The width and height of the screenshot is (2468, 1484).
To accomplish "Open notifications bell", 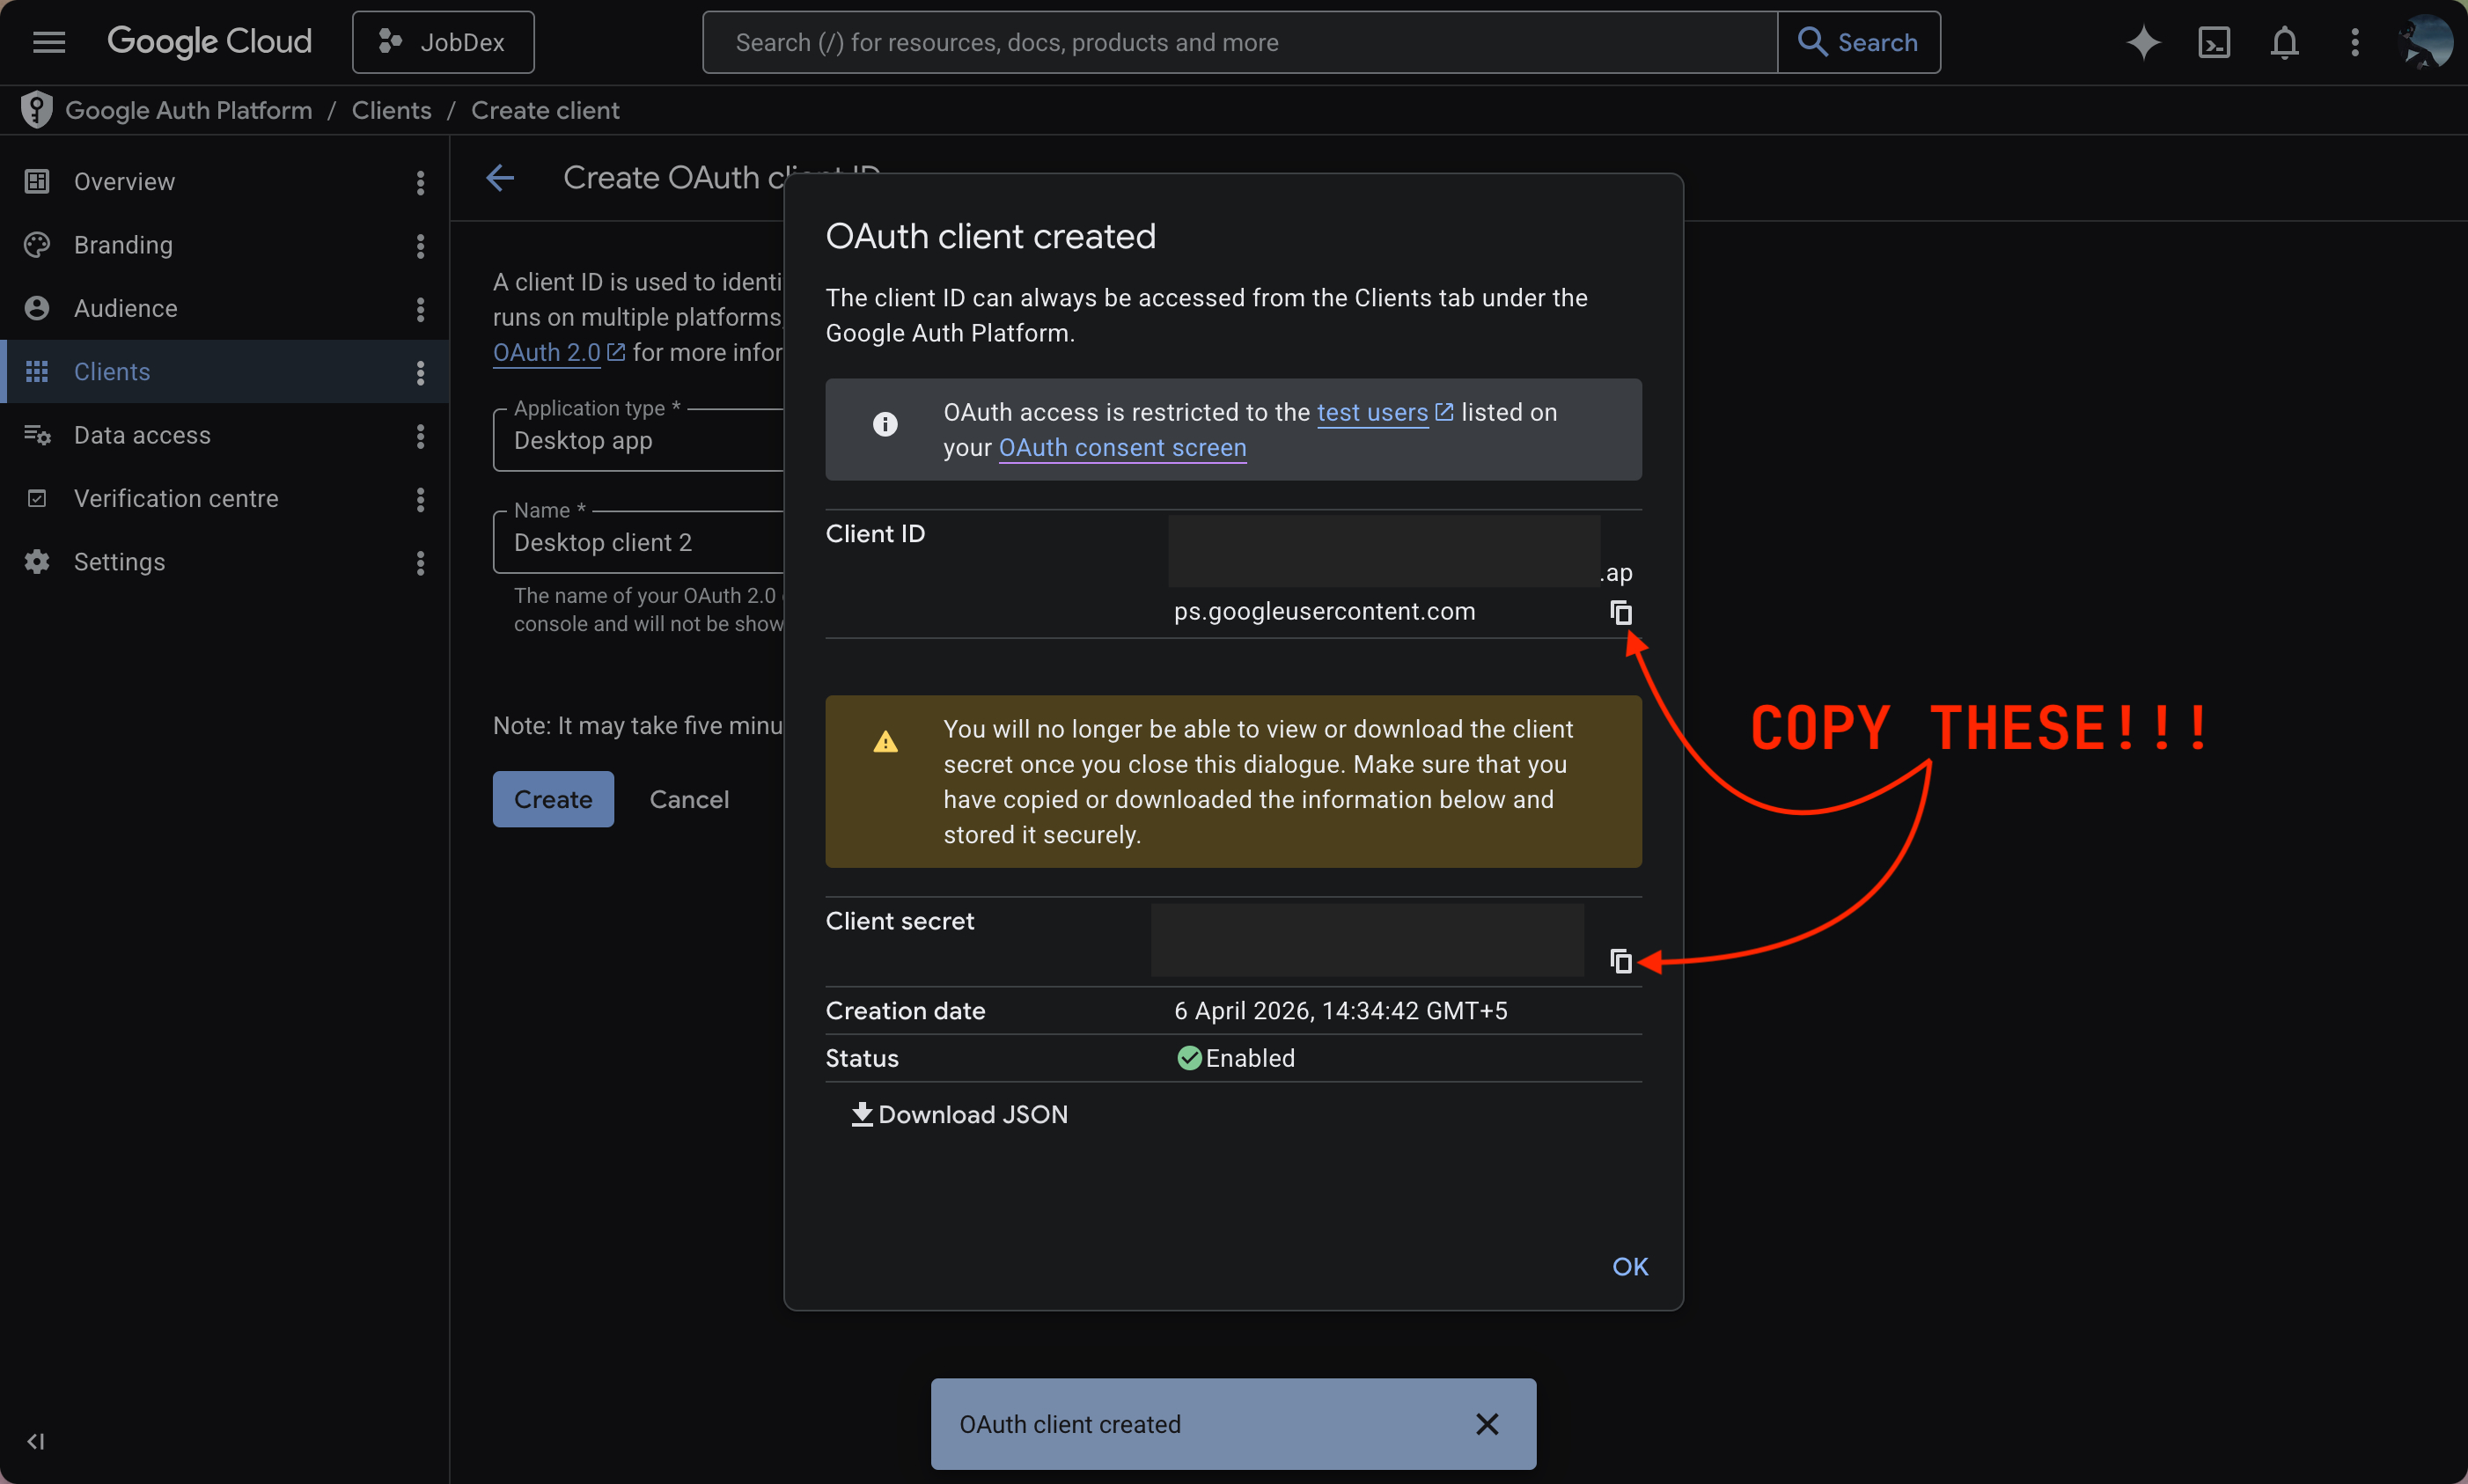I will [2284, 42].
